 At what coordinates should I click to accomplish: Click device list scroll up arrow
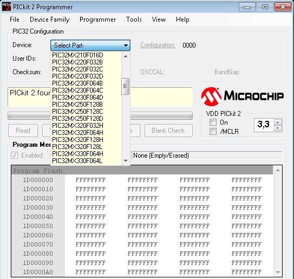(x=126, y=56)
